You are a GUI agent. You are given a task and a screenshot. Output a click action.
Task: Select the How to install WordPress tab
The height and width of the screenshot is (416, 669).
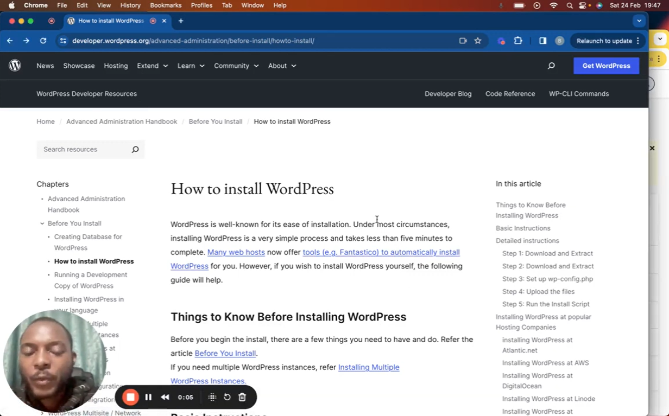pos(111,21)
